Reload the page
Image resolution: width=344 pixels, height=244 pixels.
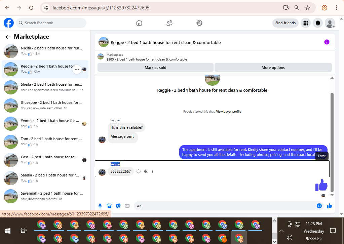click(31, 8)
